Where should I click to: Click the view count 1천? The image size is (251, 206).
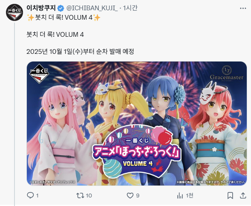(x=190, y=196)
